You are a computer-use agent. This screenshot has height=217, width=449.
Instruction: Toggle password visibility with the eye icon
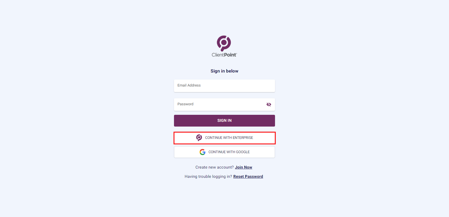pyautogui.click(x=269, y=104)
